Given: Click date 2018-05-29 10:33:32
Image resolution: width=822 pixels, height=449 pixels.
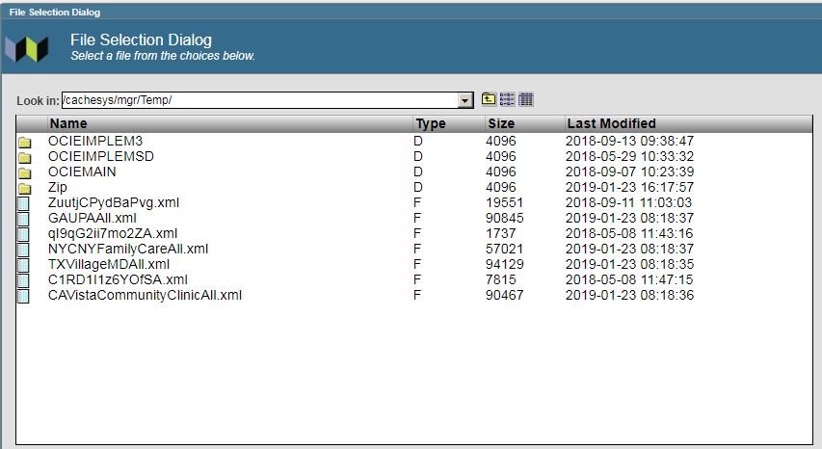Looking at the screenshot, I should pyautogui.click(x=629, y=156).
